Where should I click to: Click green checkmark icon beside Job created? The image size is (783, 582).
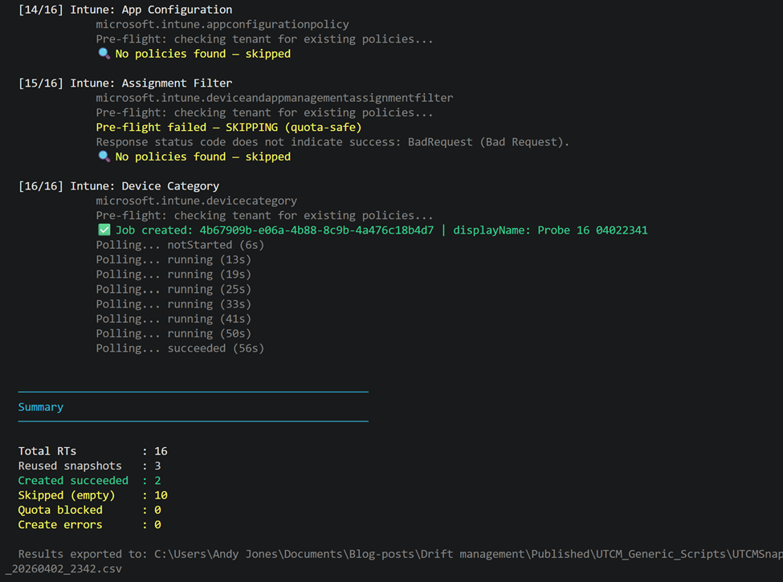[104, 230]
